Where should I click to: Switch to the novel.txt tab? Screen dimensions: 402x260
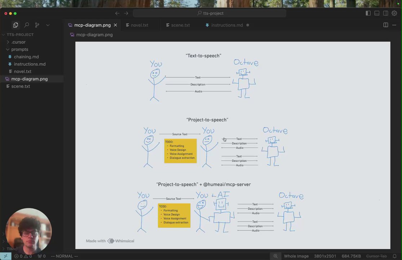coord(140,25)
